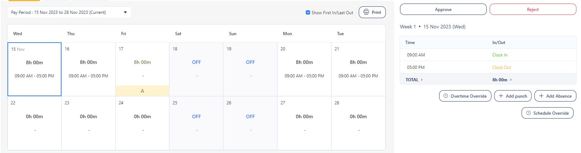Toggle the Show First In/Last Out checkbox
This screenshot has width=581, height=153.
click(308, 12)
